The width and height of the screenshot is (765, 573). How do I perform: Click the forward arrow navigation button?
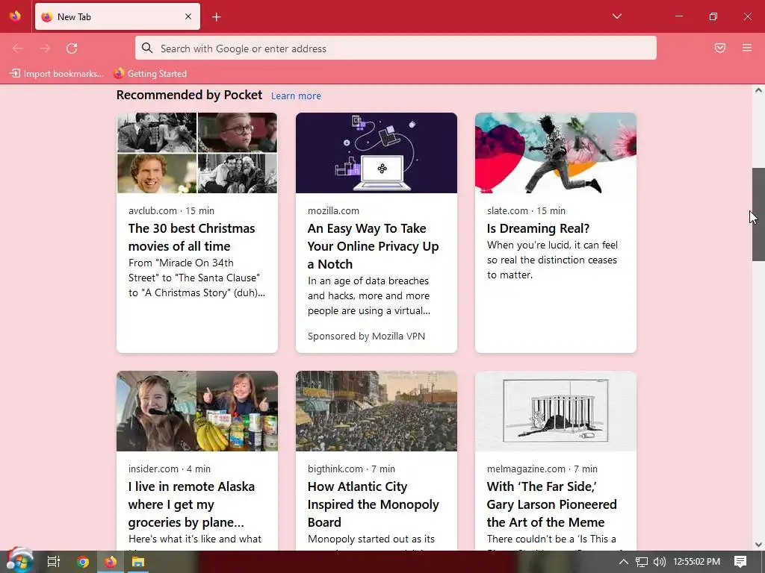(45, 48)
